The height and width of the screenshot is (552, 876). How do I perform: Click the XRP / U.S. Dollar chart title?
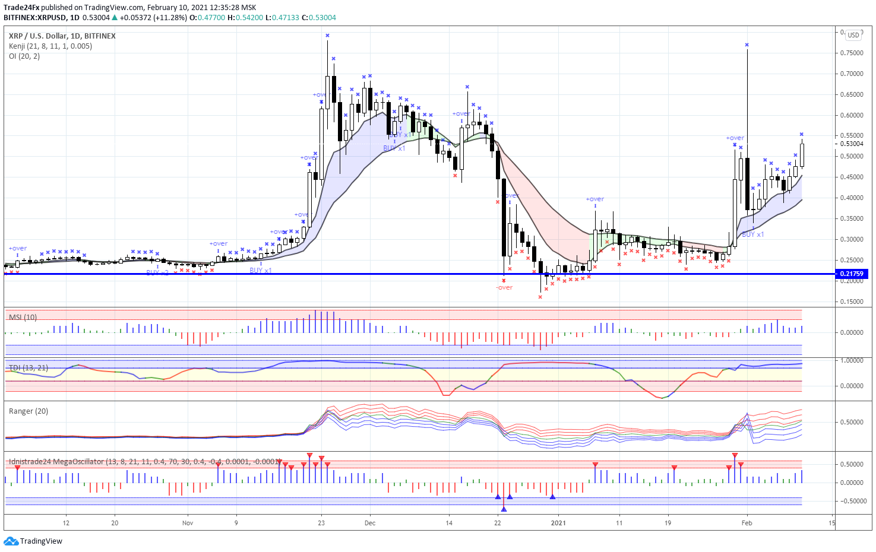pyautogui.click(x=62, y=36)
